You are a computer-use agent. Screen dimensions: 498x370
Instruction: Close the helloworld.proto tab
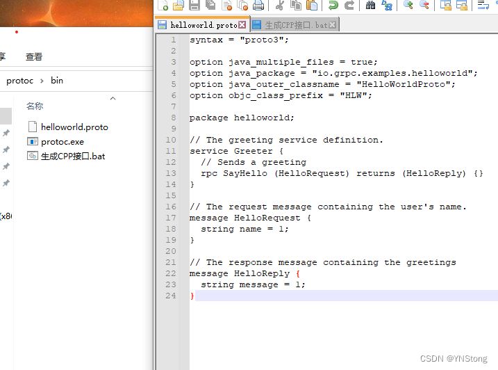pos(242,25)
